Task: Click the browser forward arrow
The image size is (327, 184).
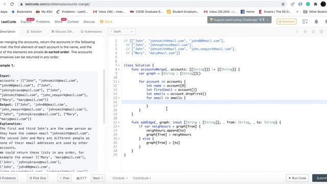Action: [x=4, y=4]
